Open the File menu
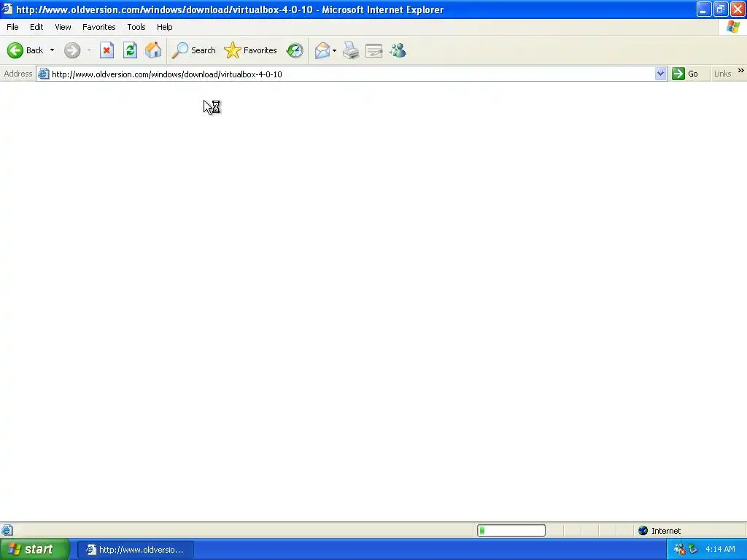The width and height of the screenshot is (747, 560). (x=12, y=27)
